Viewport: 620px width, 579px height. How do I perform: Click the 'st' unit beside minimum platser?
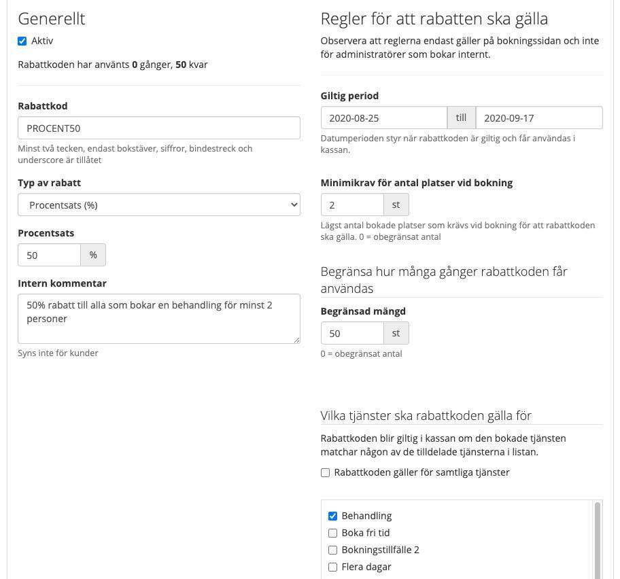[x=396, y=205]
